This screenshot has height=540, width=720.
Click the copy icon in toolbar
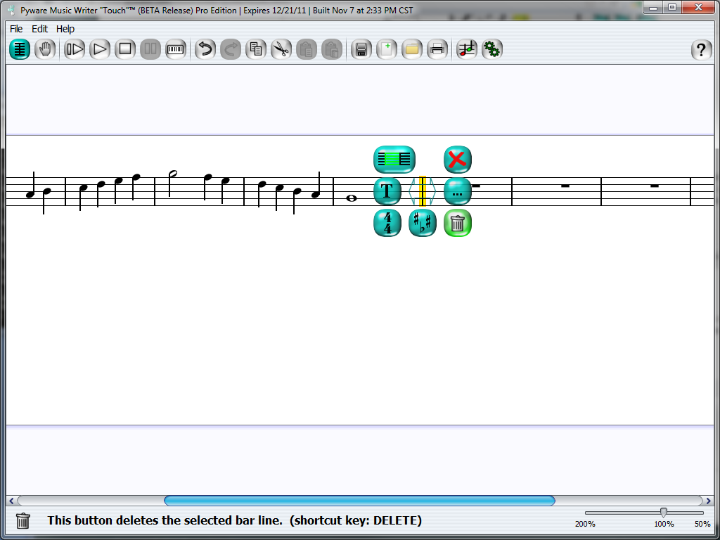pyautogui.click(x=256, y=49)
